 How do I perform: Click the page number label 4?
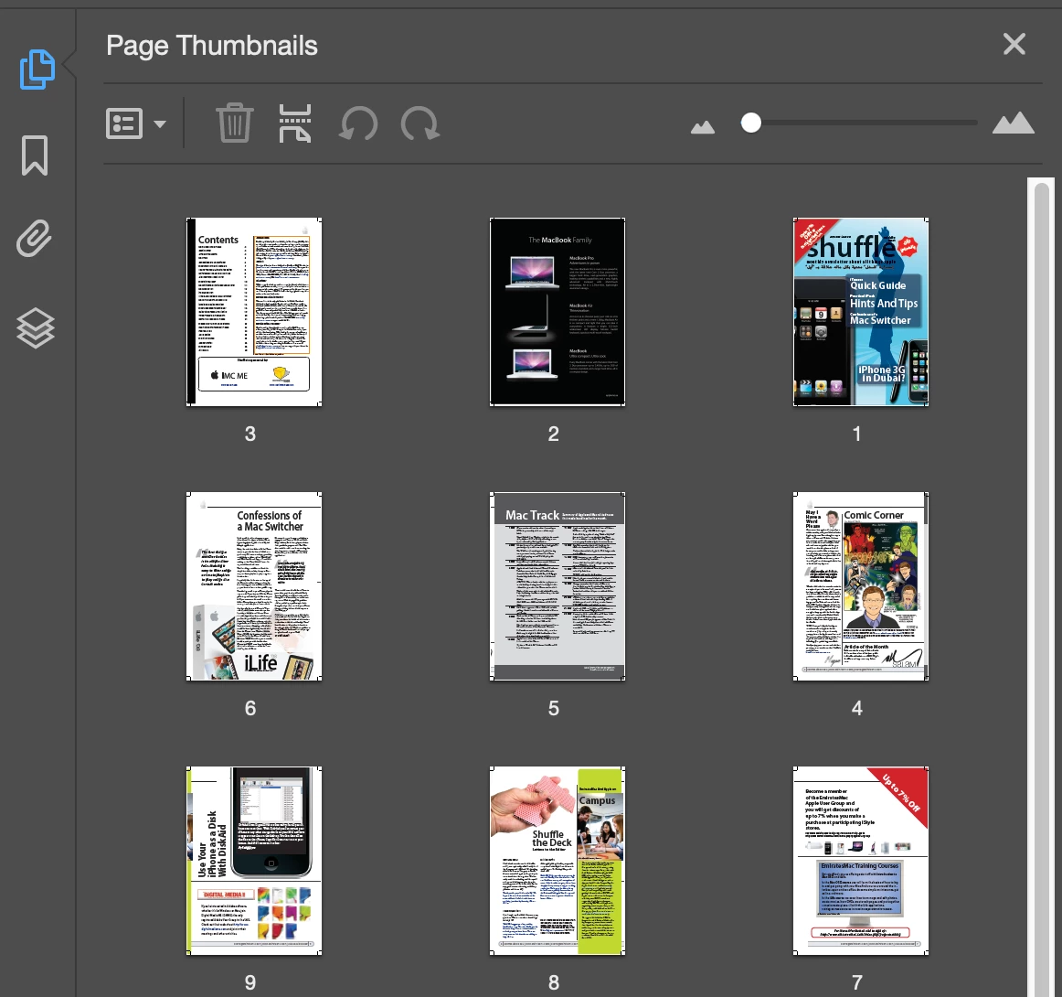coord(856,708)
